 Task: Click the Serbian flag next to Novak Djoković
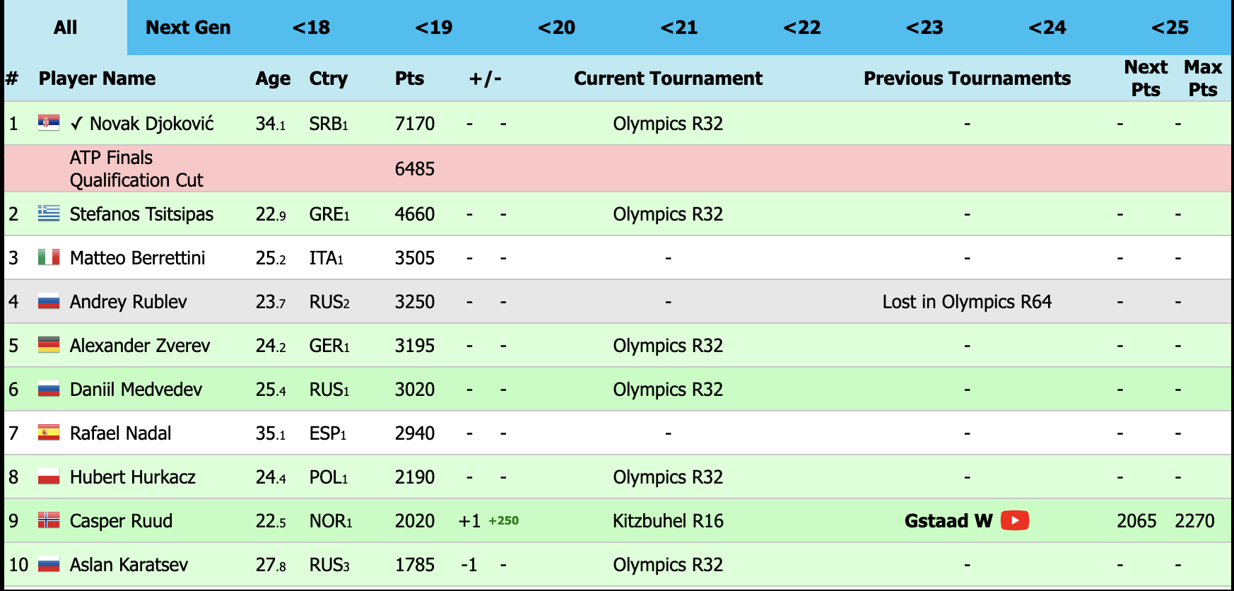[x=49, y=123]
